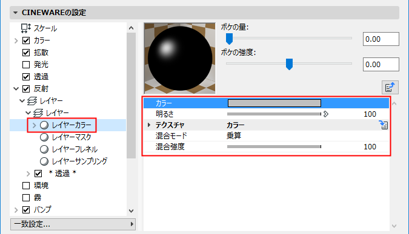This screenshot has height=234, width=409.
Task: Click the top レイヤー layers stack icon
Action: (32, 101)
